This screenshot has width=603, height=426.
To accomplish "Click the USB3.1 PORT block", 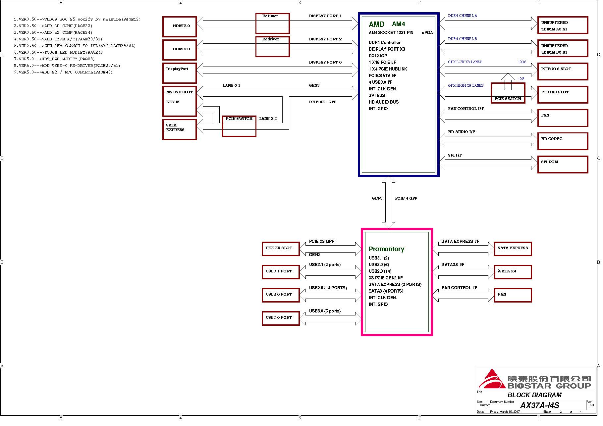I will [281, 272].
